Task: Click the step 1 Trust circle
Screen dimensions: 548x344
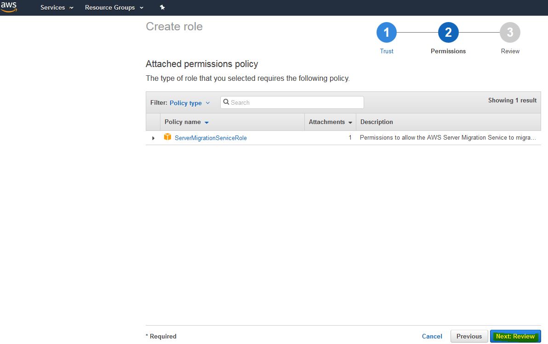Action: click(386, 33)
